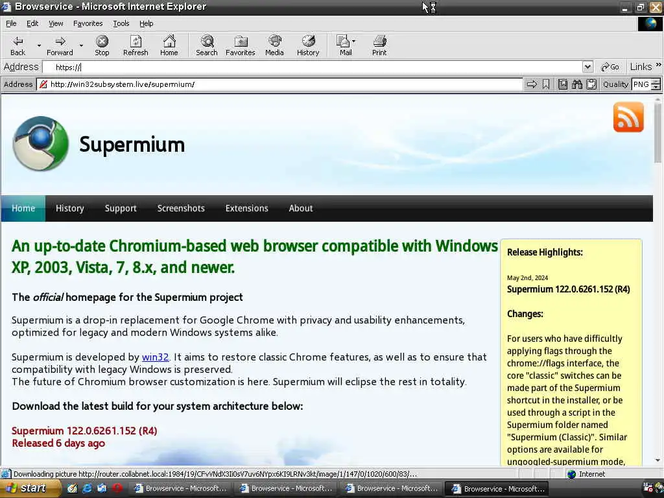Open the History toolbar button
The height and width of the screenshot is (498, 664).
point(308,45)
